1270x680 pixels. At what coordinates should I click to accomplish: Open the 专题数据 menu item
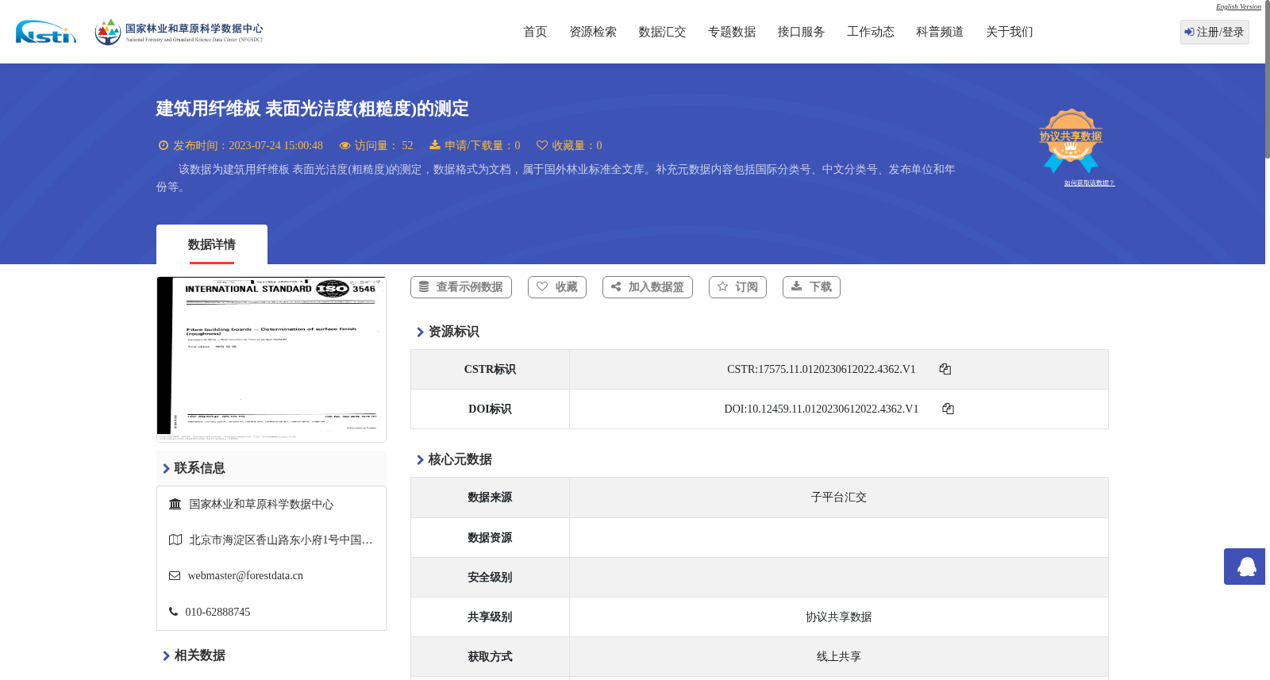732,32
